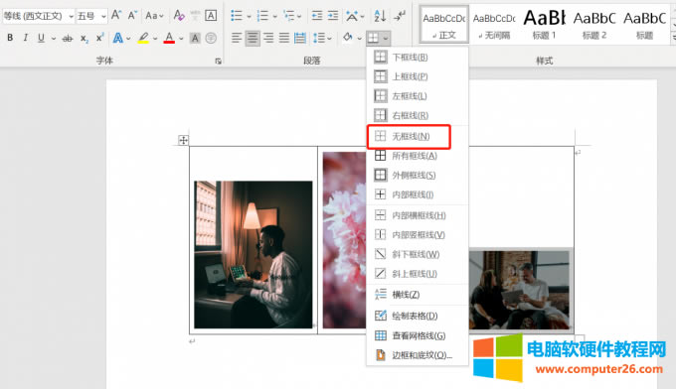This screenshot has height=389, width=676.
Task: Expand the font size dropdown
Action: click(x=103, y=16)
